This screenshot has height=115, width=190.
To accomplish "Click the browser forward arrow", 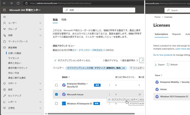I will (11, 3).
